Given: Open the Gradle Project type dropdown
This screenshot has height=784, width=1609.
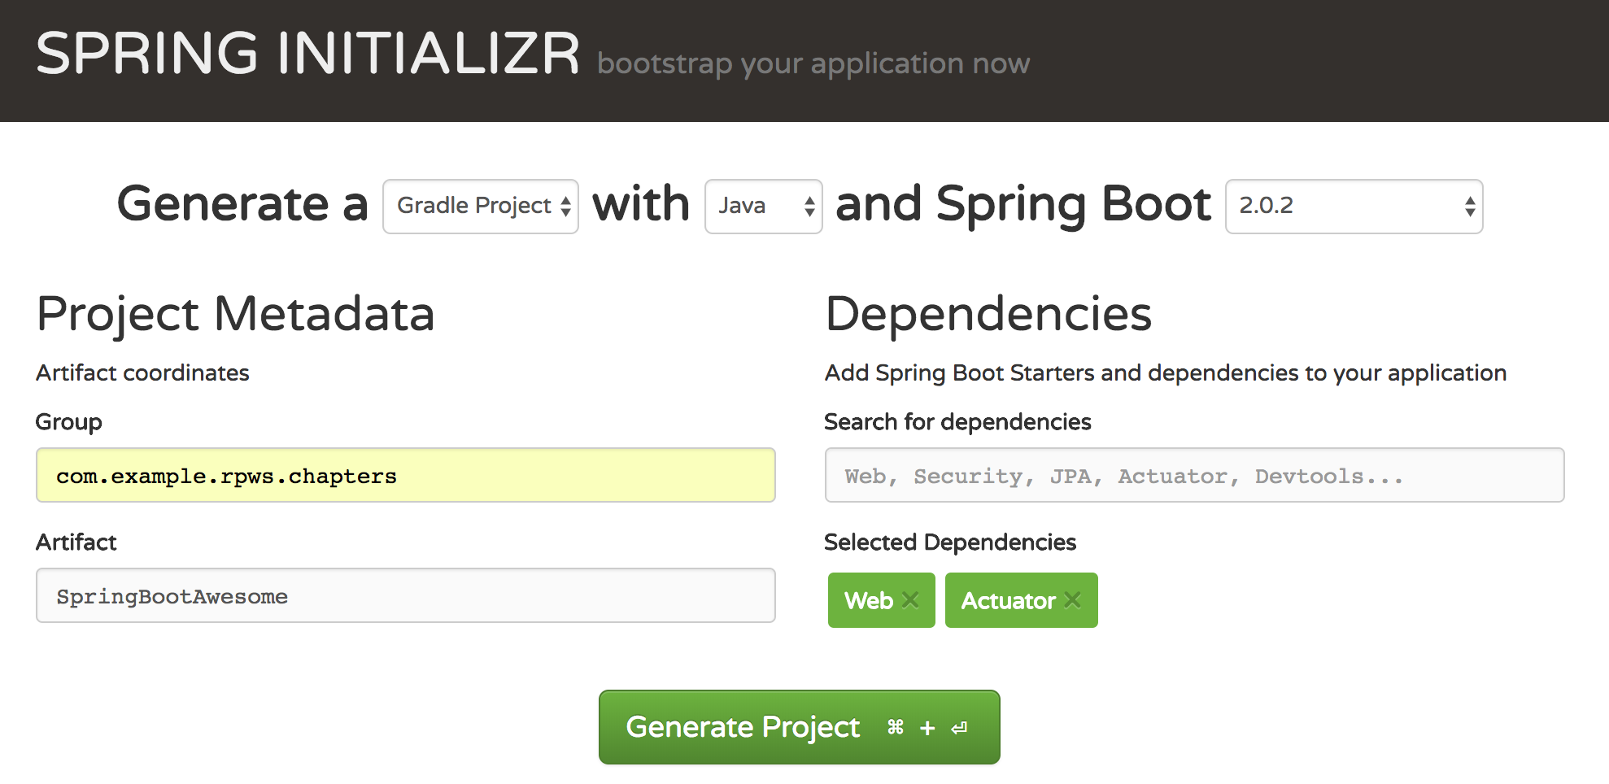Looking at the screenshot, I should (481, 207).
